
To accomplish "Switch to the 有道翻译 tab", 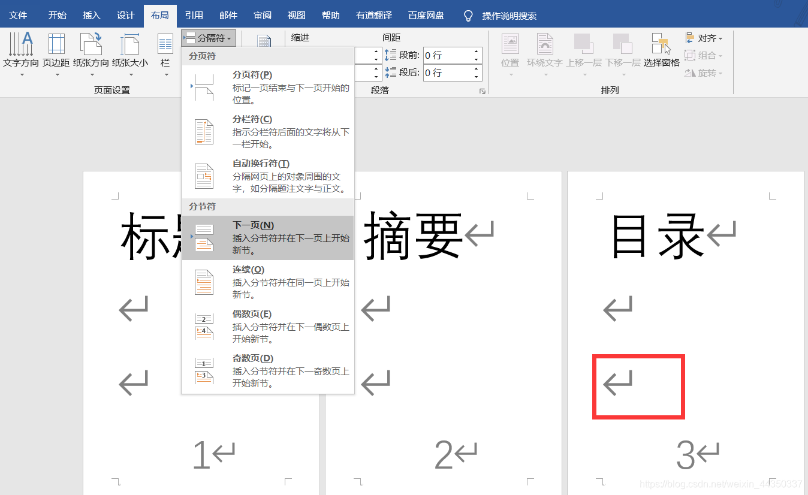I will [x=374, y=16].
